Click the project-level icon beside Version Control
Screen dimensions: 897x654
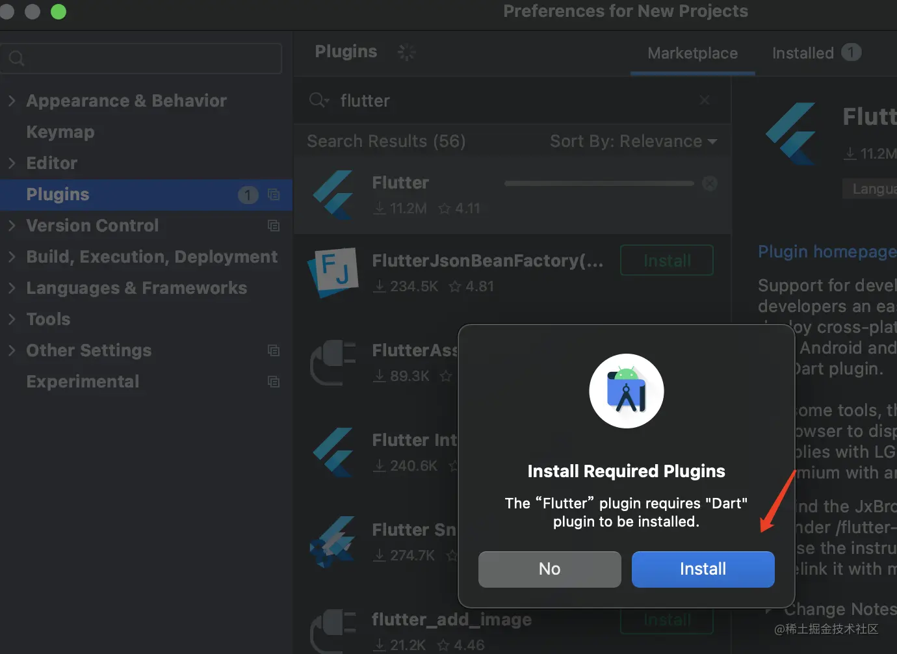coord(274,226)
